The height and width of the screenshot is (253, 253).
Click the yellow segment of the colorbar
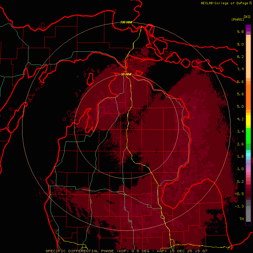pyautogui.click(x=248, y=120)
